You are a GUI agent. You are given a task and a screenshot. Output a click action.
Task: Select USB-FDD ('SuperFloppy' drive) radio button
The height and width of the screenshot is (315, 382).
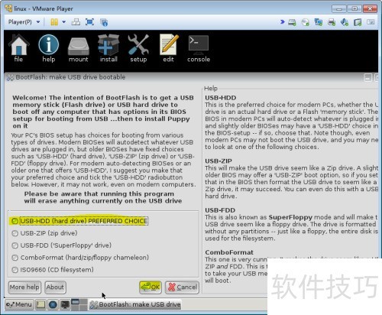62,245
